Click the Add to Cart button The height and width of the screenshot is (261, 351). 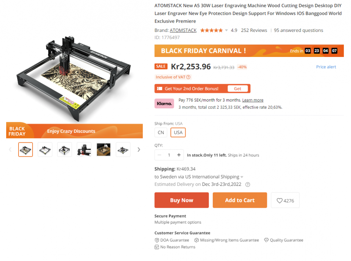coord(240,200)
